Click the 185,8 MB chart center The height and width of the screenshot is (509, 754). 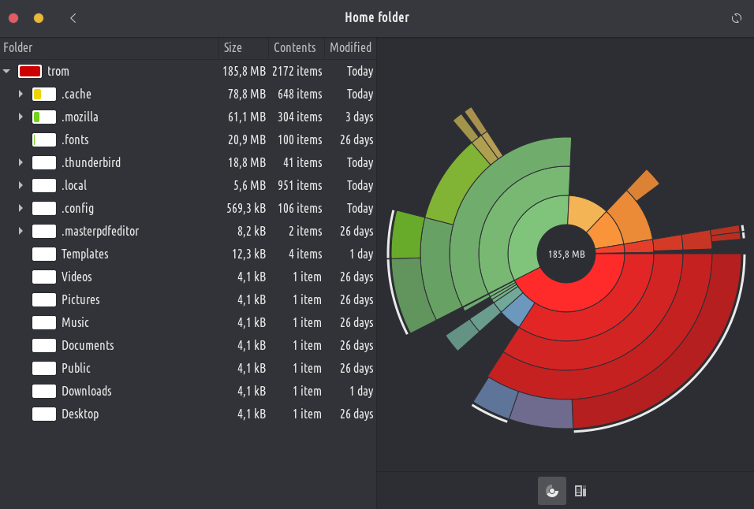point(566,254)
